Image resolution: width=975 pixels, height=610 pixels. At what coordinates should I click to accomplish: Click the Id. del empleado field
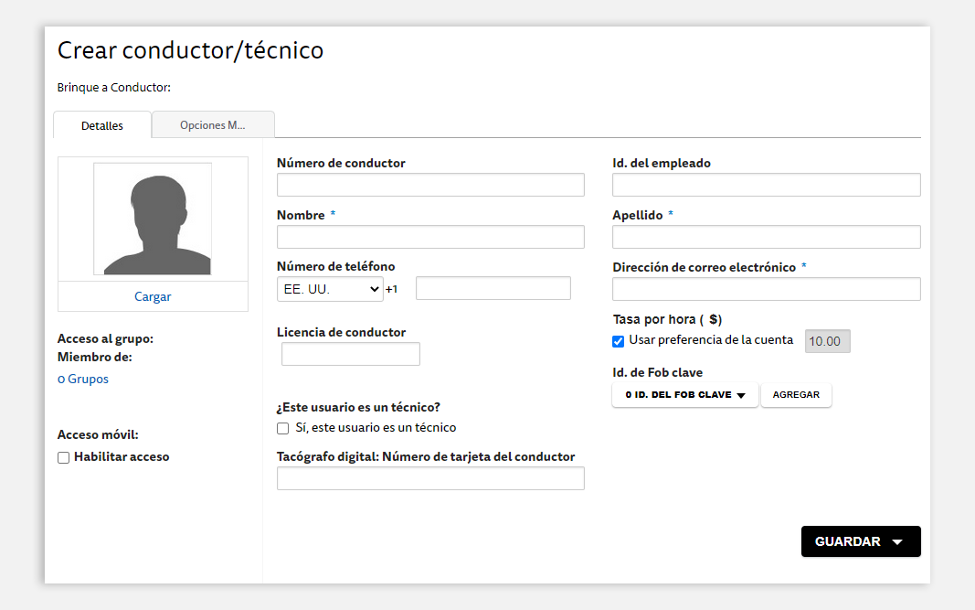tap(766, 185)
